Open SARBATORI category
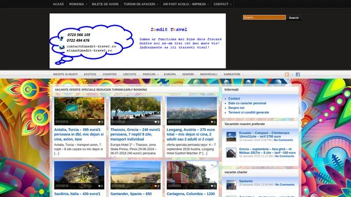Image resolution: width=351 pixels, height=197 pixels. click(232, 74)
